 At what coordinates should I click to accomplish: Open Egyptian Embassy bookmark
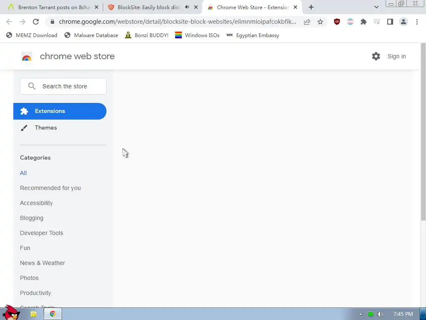click(x=253, y=35)
